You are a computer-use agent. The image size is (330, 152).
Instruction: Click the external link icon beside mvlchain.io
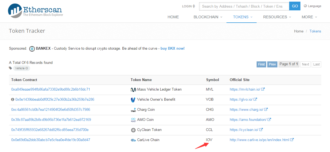point(263,90)
